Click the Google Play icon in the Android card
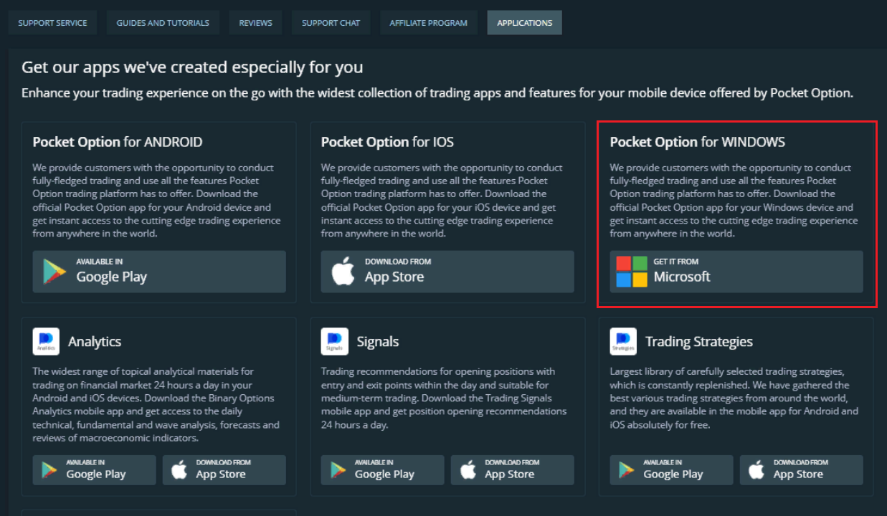The height and width of the screenshot is (516, 887). click(51, 272)
